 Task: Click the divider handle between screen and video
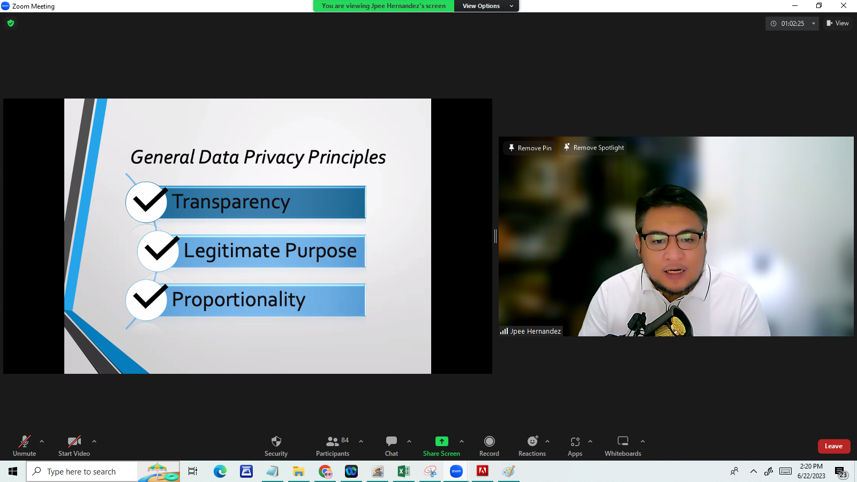(495, 236)
